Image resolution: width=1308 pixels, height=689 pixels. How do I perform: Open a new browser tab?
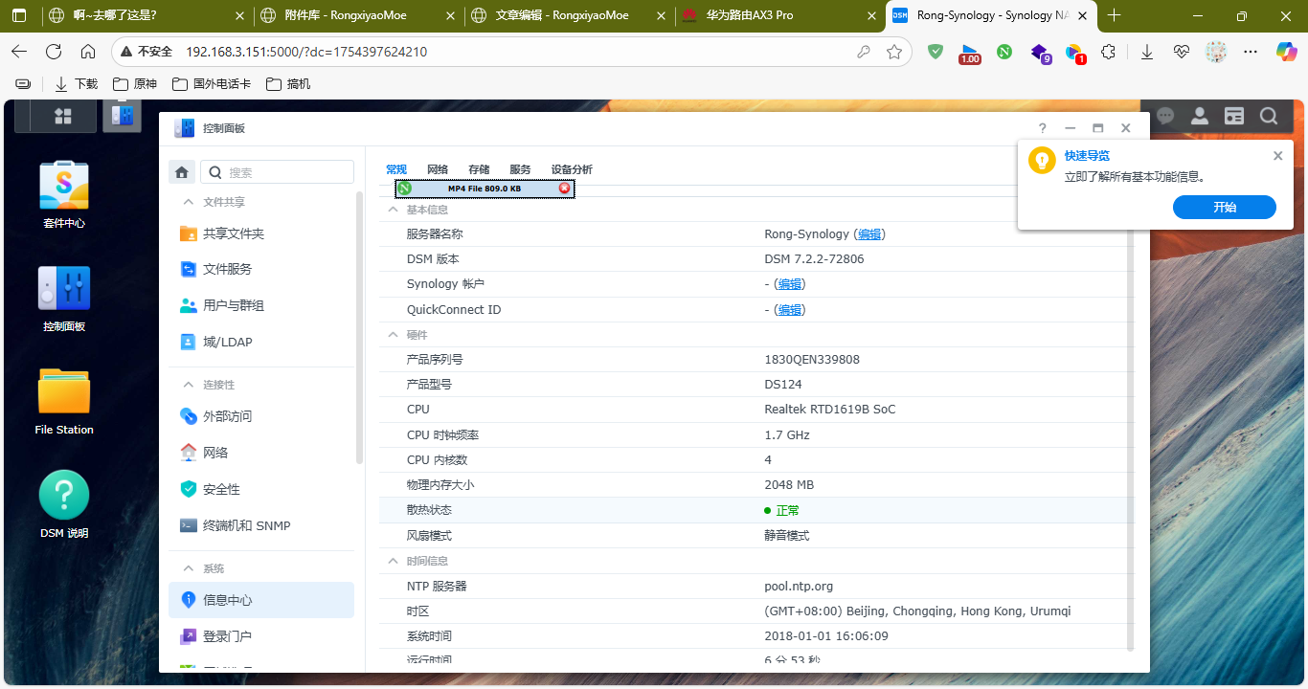coord(1114,15)
